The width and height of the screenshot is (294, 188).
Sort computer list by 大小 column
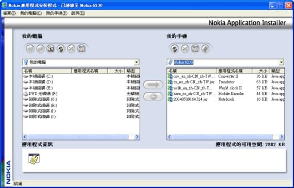(116, 71)
